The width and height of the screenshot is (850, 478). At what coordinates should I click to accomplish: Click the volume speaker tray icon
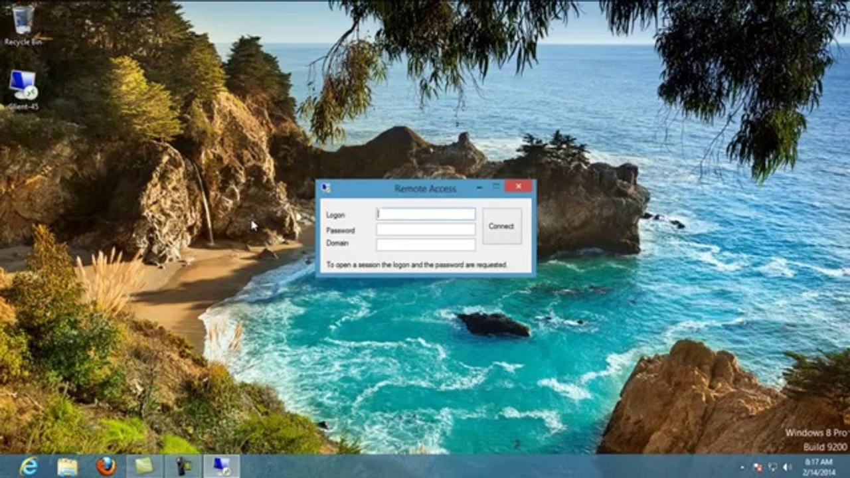[788, 467]
